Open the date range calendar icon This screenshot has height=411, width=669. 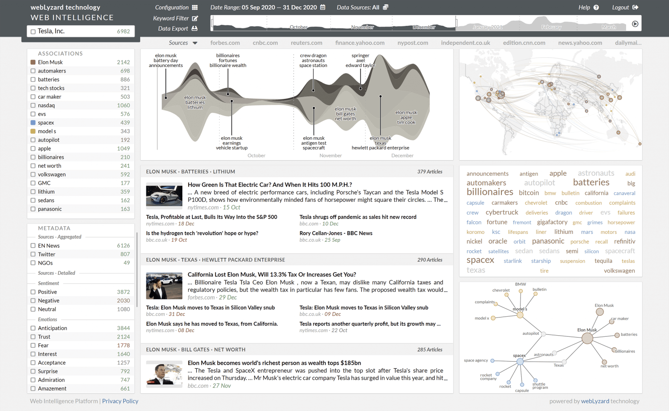pyautogui.click(x=323, y=8)
